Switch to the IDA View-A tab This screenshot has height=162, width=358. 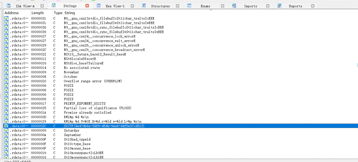click(25, 6)
